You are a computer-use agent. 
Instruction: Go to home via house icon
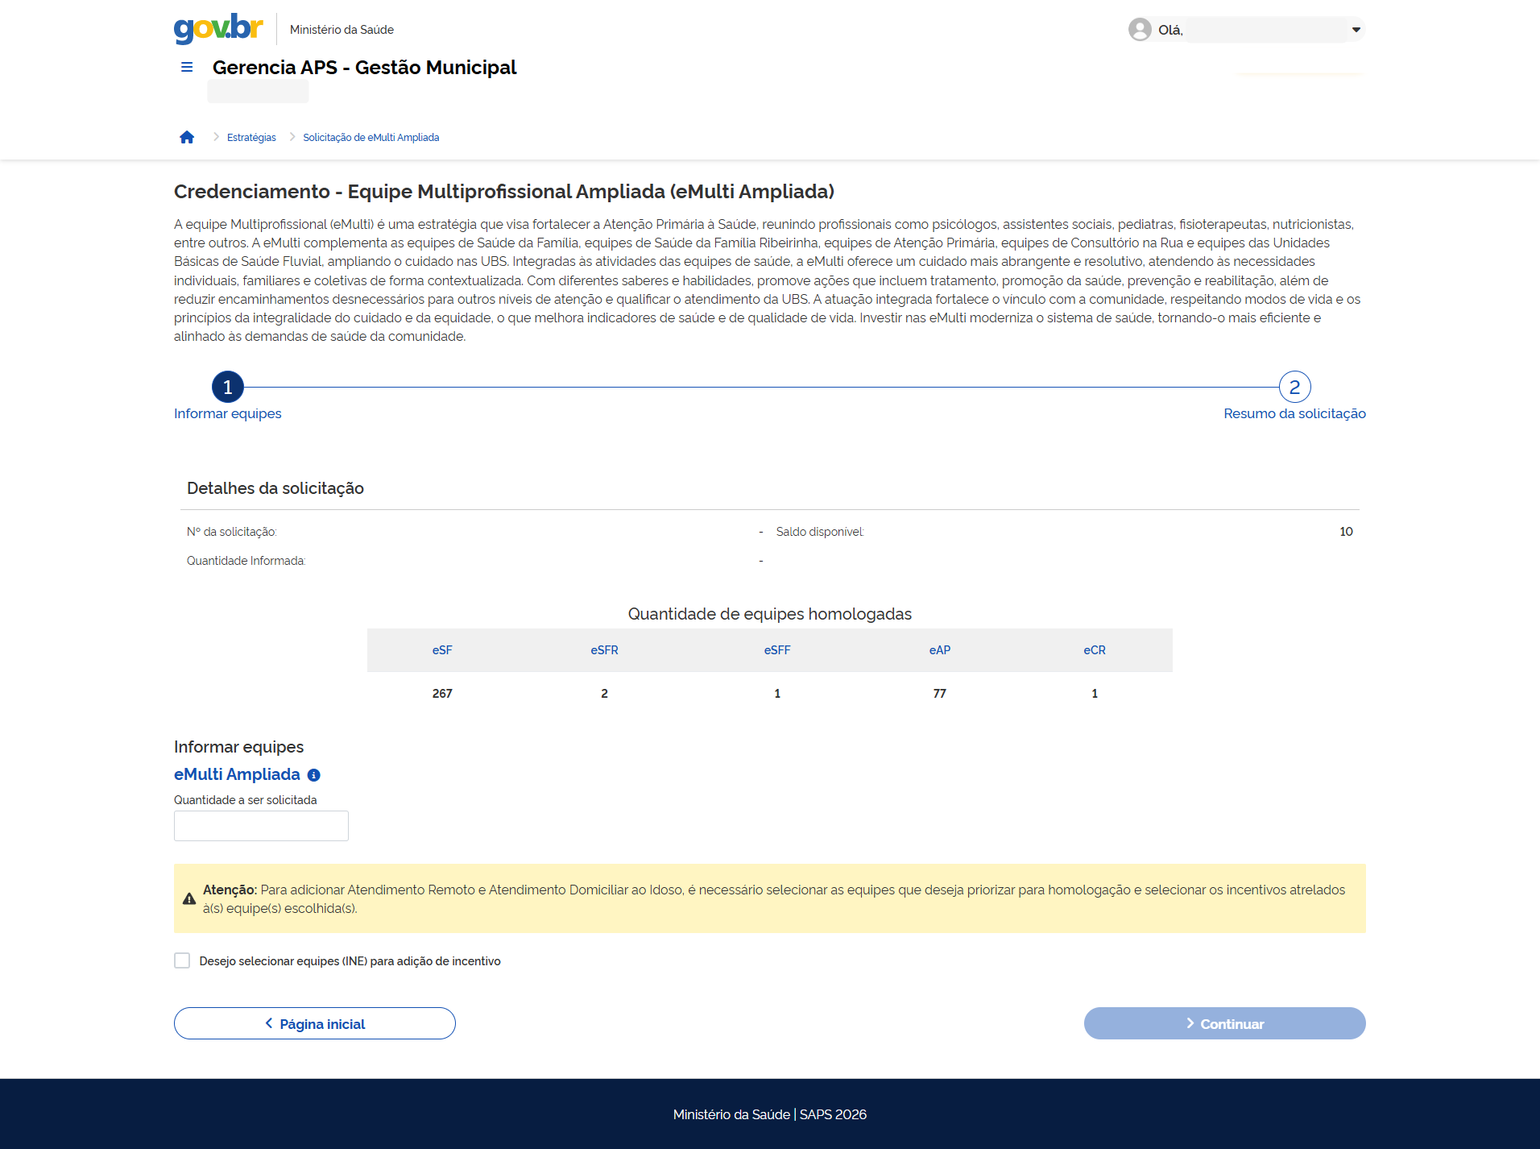click(x=187, y=137)
